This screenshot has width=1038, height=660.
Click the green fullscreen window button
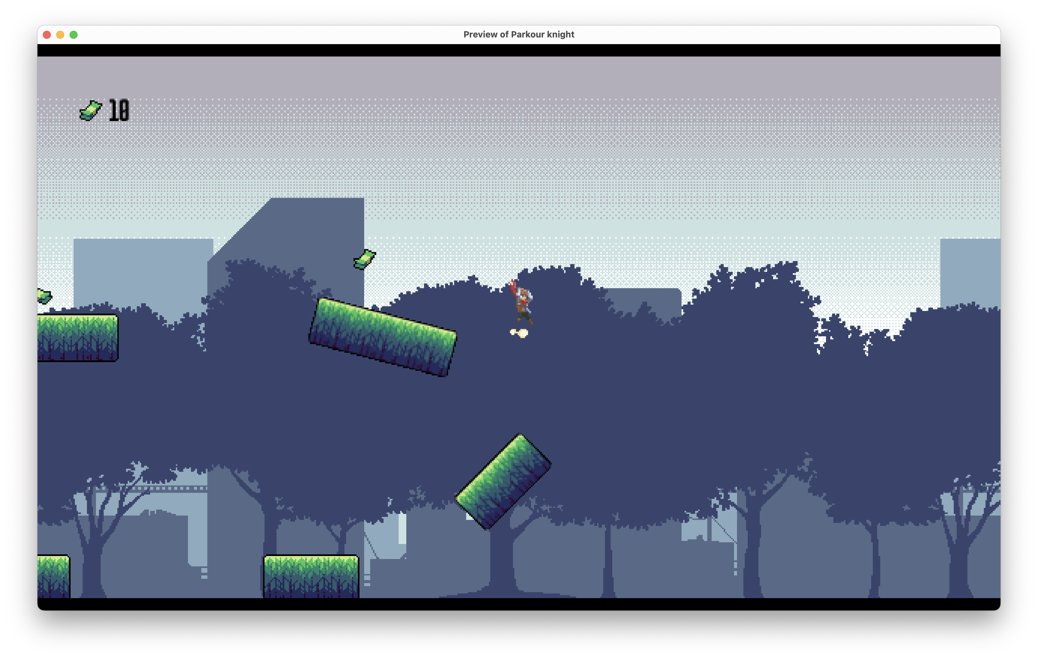[x=74, y=35]
